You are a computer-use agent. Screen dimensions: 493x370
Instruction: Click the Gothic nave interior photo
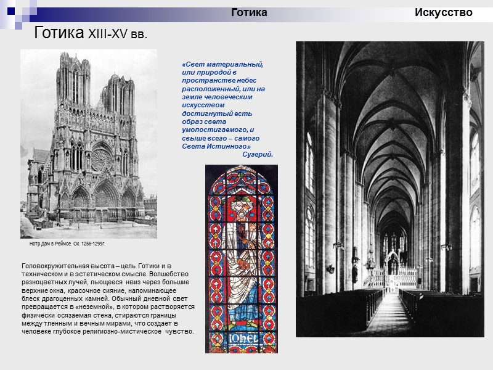pos(390,189)
